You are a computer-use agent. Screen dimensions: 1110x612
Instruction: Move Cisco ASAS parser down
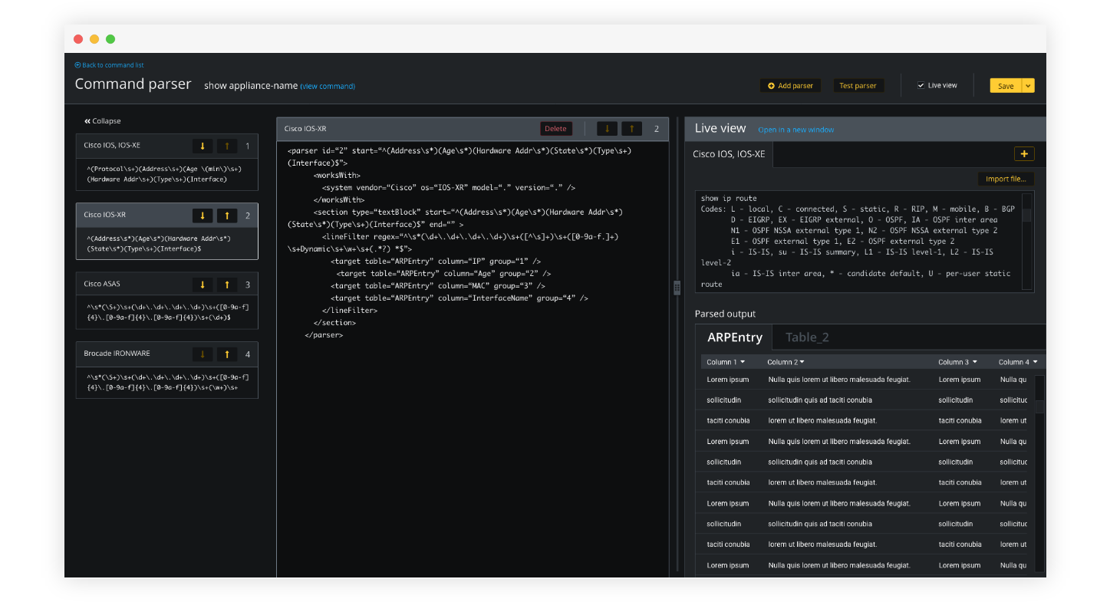tap(203, 285)
